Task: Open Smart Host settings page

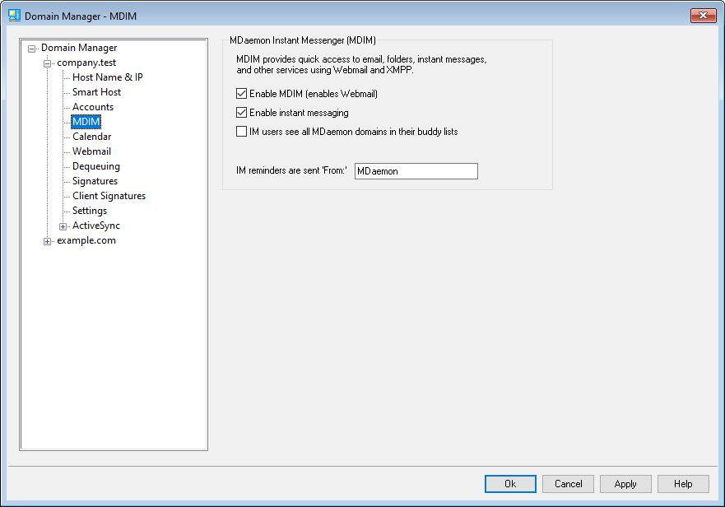Action: [x=96, y=92]
